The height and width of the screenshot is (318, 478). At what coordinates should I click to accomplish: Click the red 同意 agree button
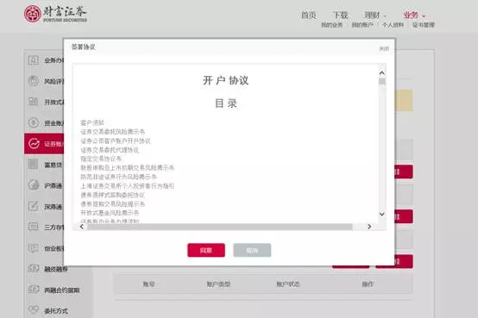[206, 250]
